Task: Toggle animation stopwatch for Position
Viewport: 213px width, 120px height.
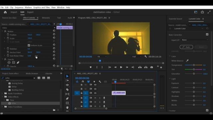Action: click(8, 35)
